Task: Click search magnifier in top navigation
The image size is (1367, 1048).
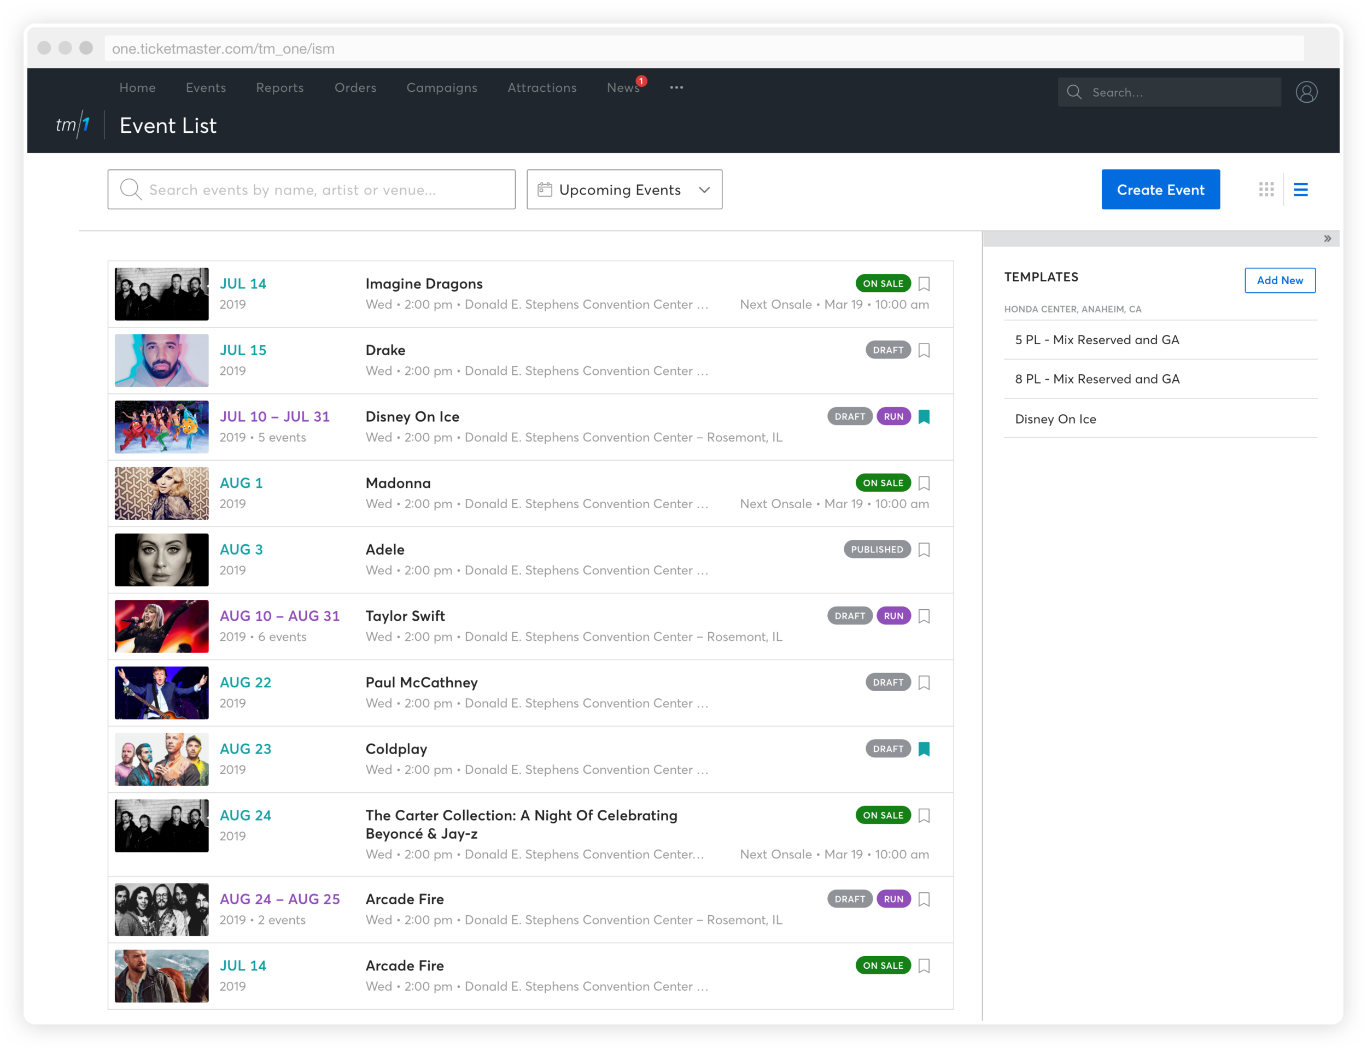Action: pyautogui.click(x=1073, y=92)
